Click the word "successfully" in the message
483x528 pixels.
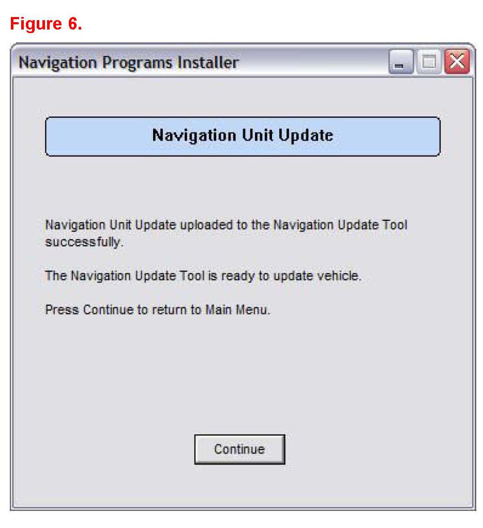pyautogui.click(x=83, y=242)
